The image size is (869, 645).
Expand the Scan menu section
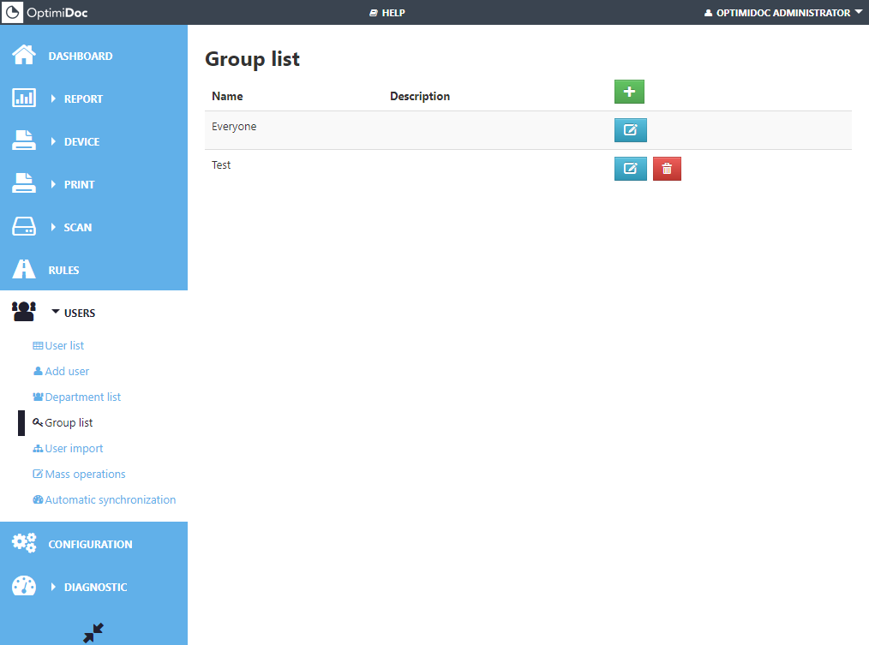pos(77,227)
